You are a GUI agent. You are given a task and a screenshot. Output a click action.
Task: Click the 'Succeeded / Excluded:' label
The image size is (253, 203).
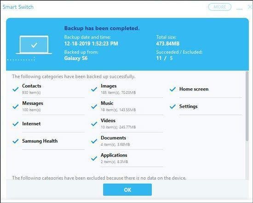coord(179,52)
